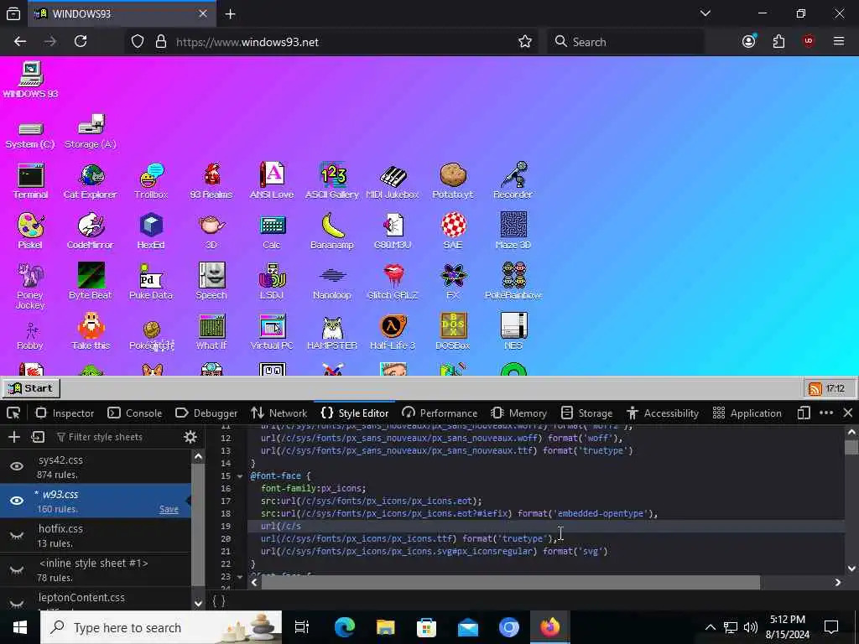This screenshot has width=859, height=644.
Task: Open Storage (A:) drive icon
Action: [x=91, y=132]
